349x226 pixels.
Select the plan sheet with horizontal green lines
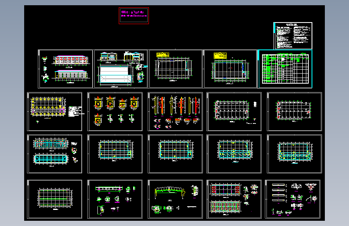(54, 199)
